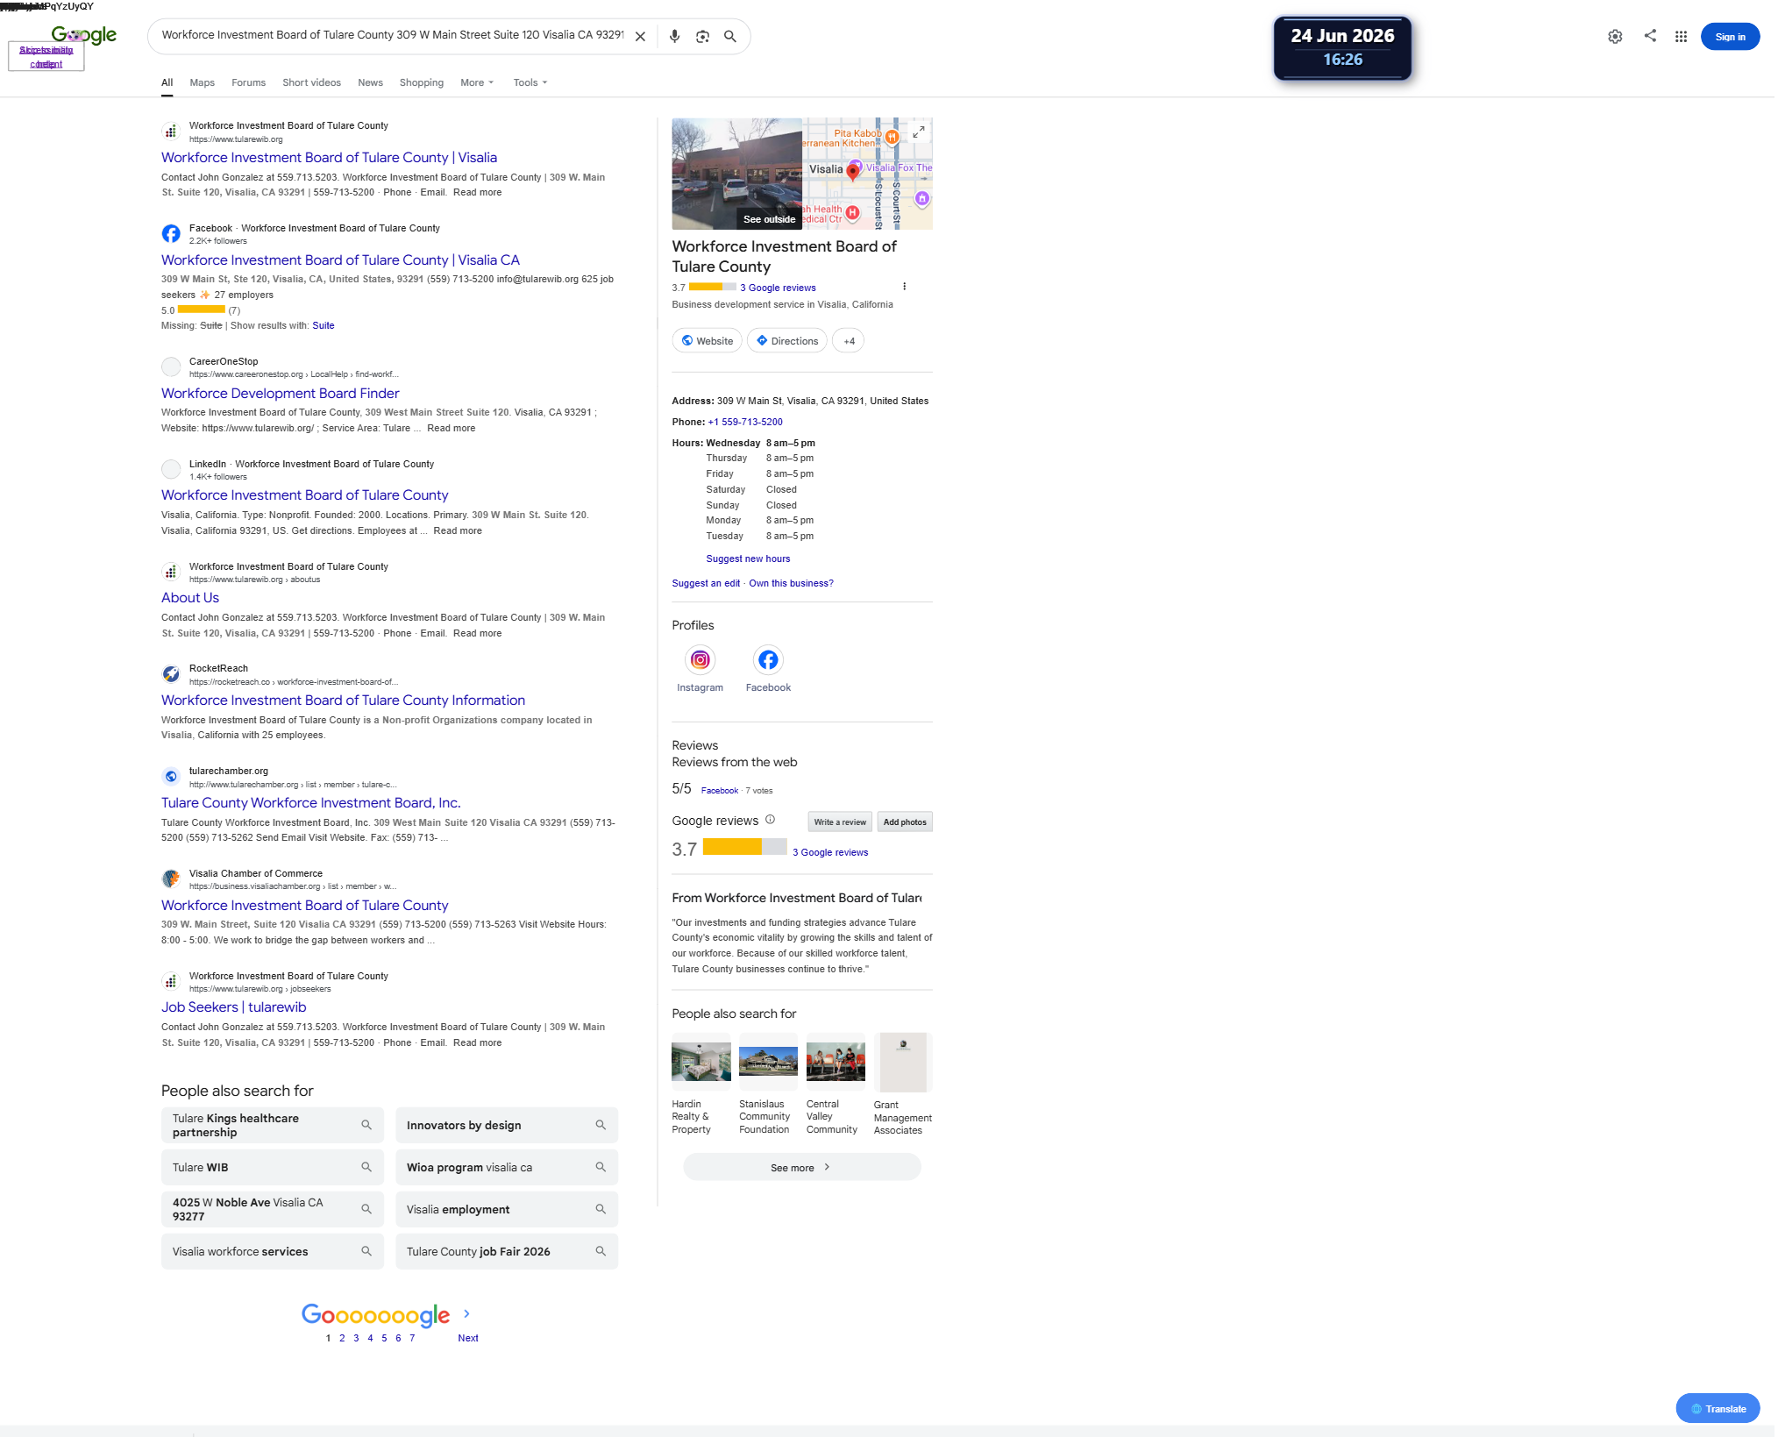Viewport: 1785px width, 1437px height.
Task: Open search by image camera icon
Action: coord(702,37)
